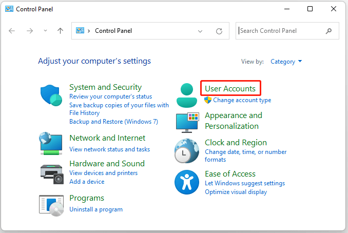Open Uninstall a program link
Screen dimensions: 348x233
coord(96,209)
